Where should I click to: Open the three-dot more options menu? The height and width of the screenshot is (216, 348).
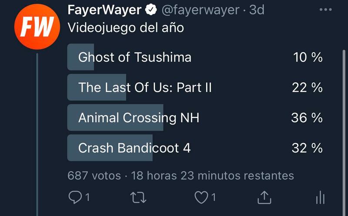click(x=325, y=10)
